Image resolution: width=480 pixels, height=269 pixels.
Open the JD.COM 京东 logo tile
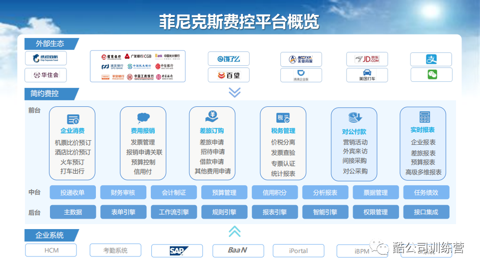pyautogui.click(x=367, y=59)
